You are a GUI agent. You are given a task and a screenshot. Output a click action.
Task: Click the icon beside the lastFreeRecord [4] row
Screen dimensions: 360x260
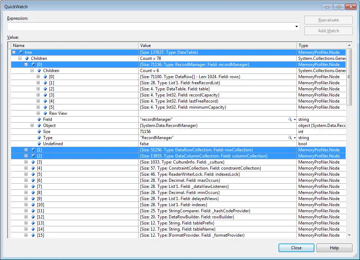pos(45,101)
